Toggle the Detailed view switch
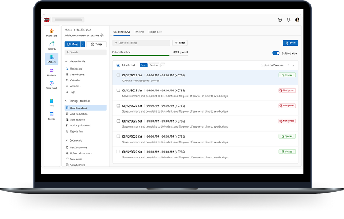The image size is (344, 219). [276, 53]
